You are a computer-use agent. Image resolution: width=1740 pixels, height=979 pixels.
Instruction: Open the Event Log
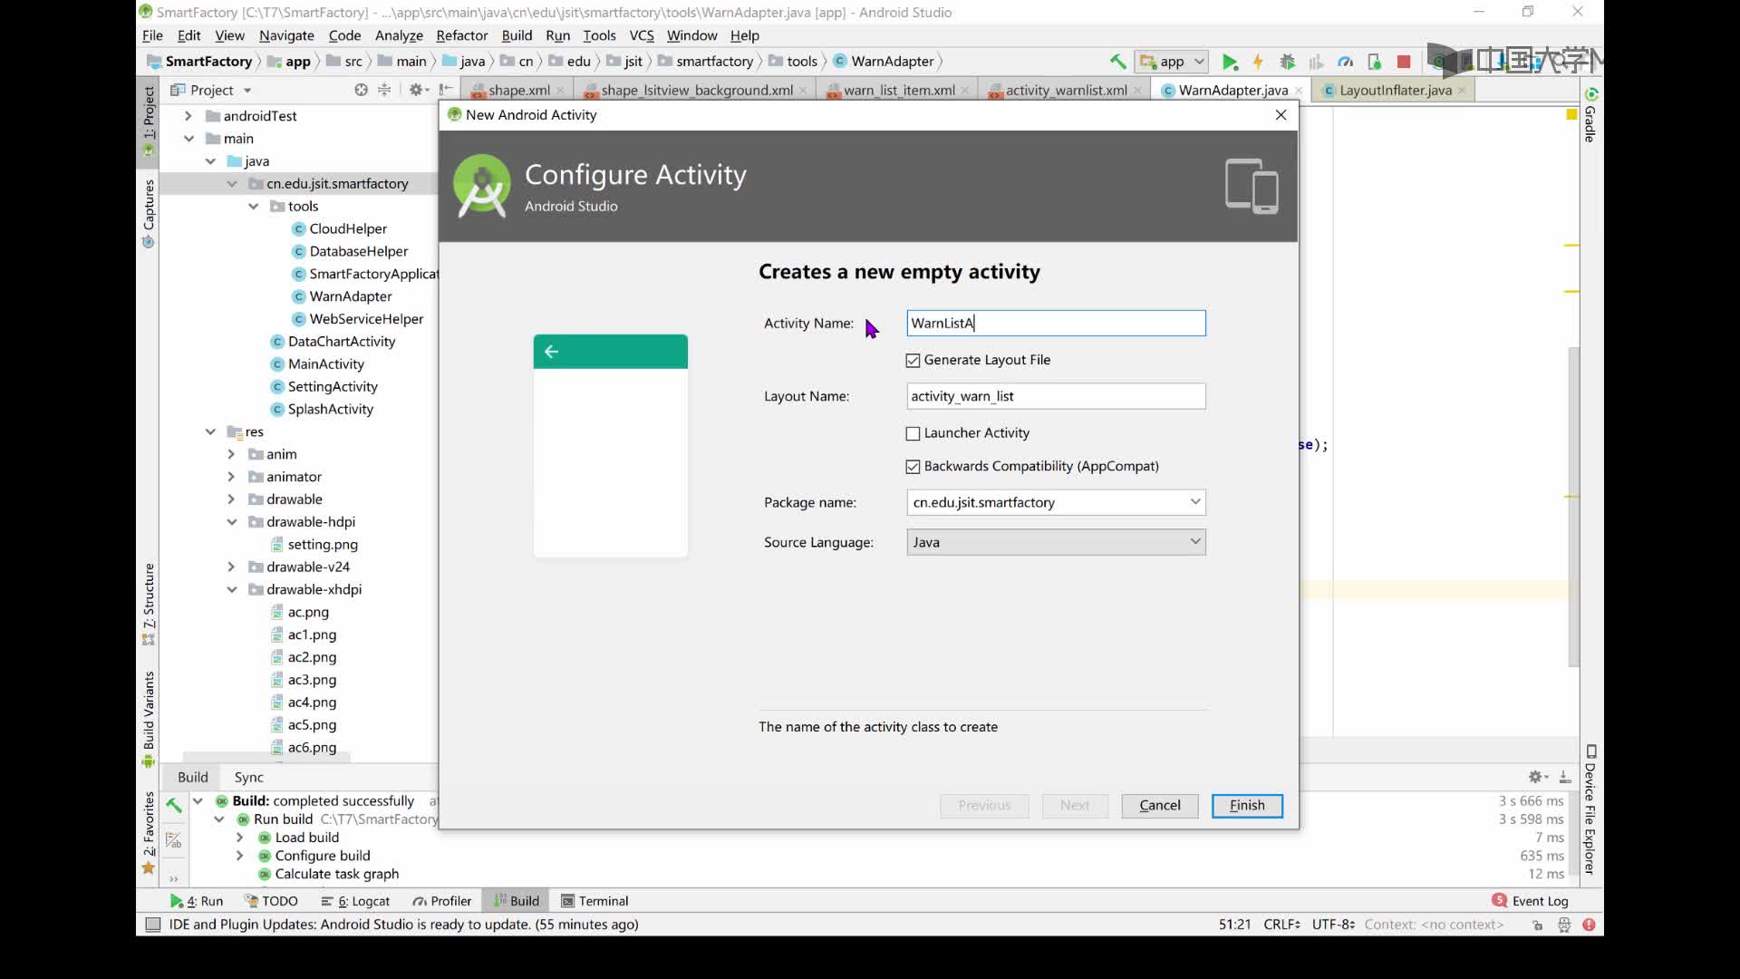(x=1530, y=901)
